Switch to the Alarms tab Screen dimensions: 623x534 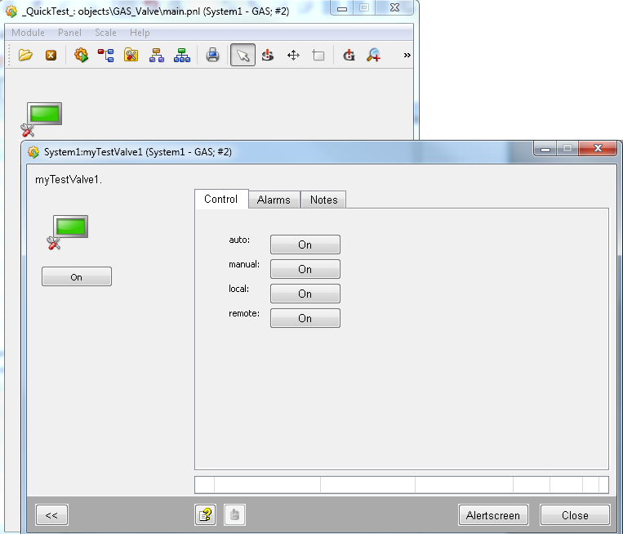pyautogui.click(x=274, y=200)
